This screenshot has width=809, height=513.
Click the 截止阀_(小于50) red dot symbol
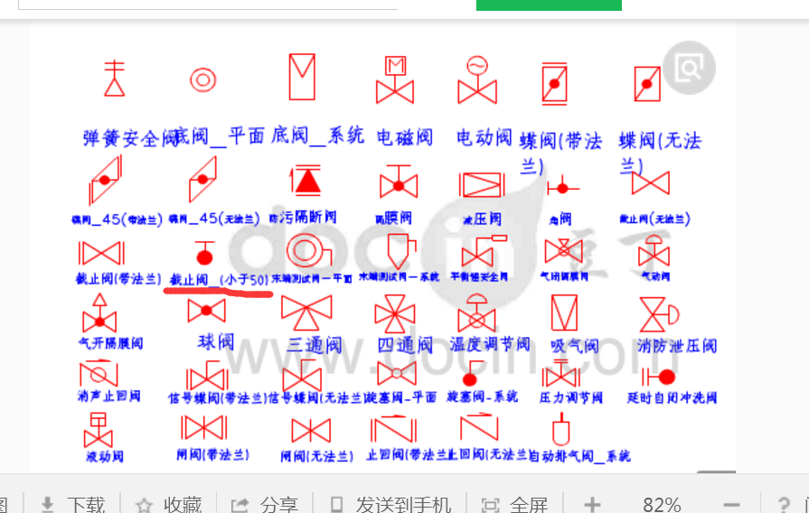tap(204, 253)
